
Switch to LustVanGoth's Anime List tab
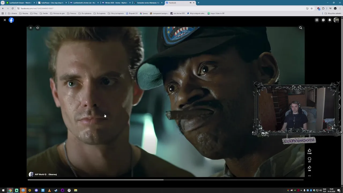pos(84,3)
